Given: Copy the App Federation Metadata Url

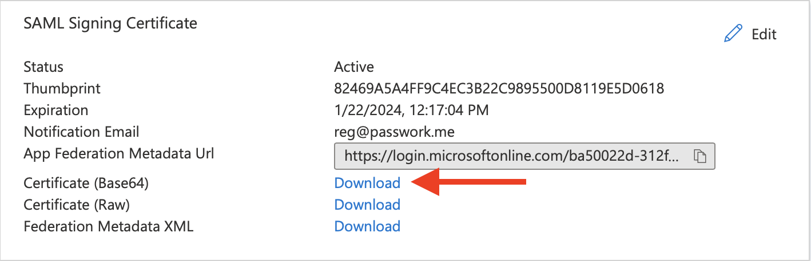Looking at the screenshot, I should click(x=699, y=157).
